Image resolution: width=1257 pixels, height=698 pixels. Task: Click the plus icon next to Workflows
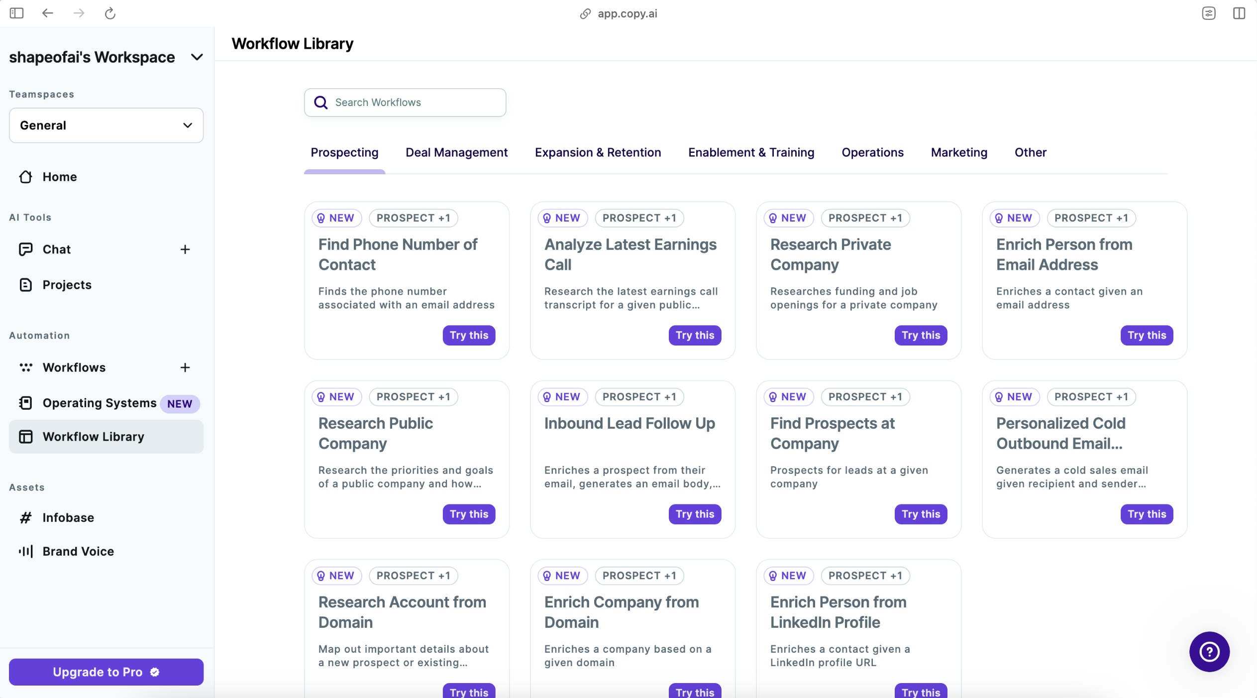(185, 367)
